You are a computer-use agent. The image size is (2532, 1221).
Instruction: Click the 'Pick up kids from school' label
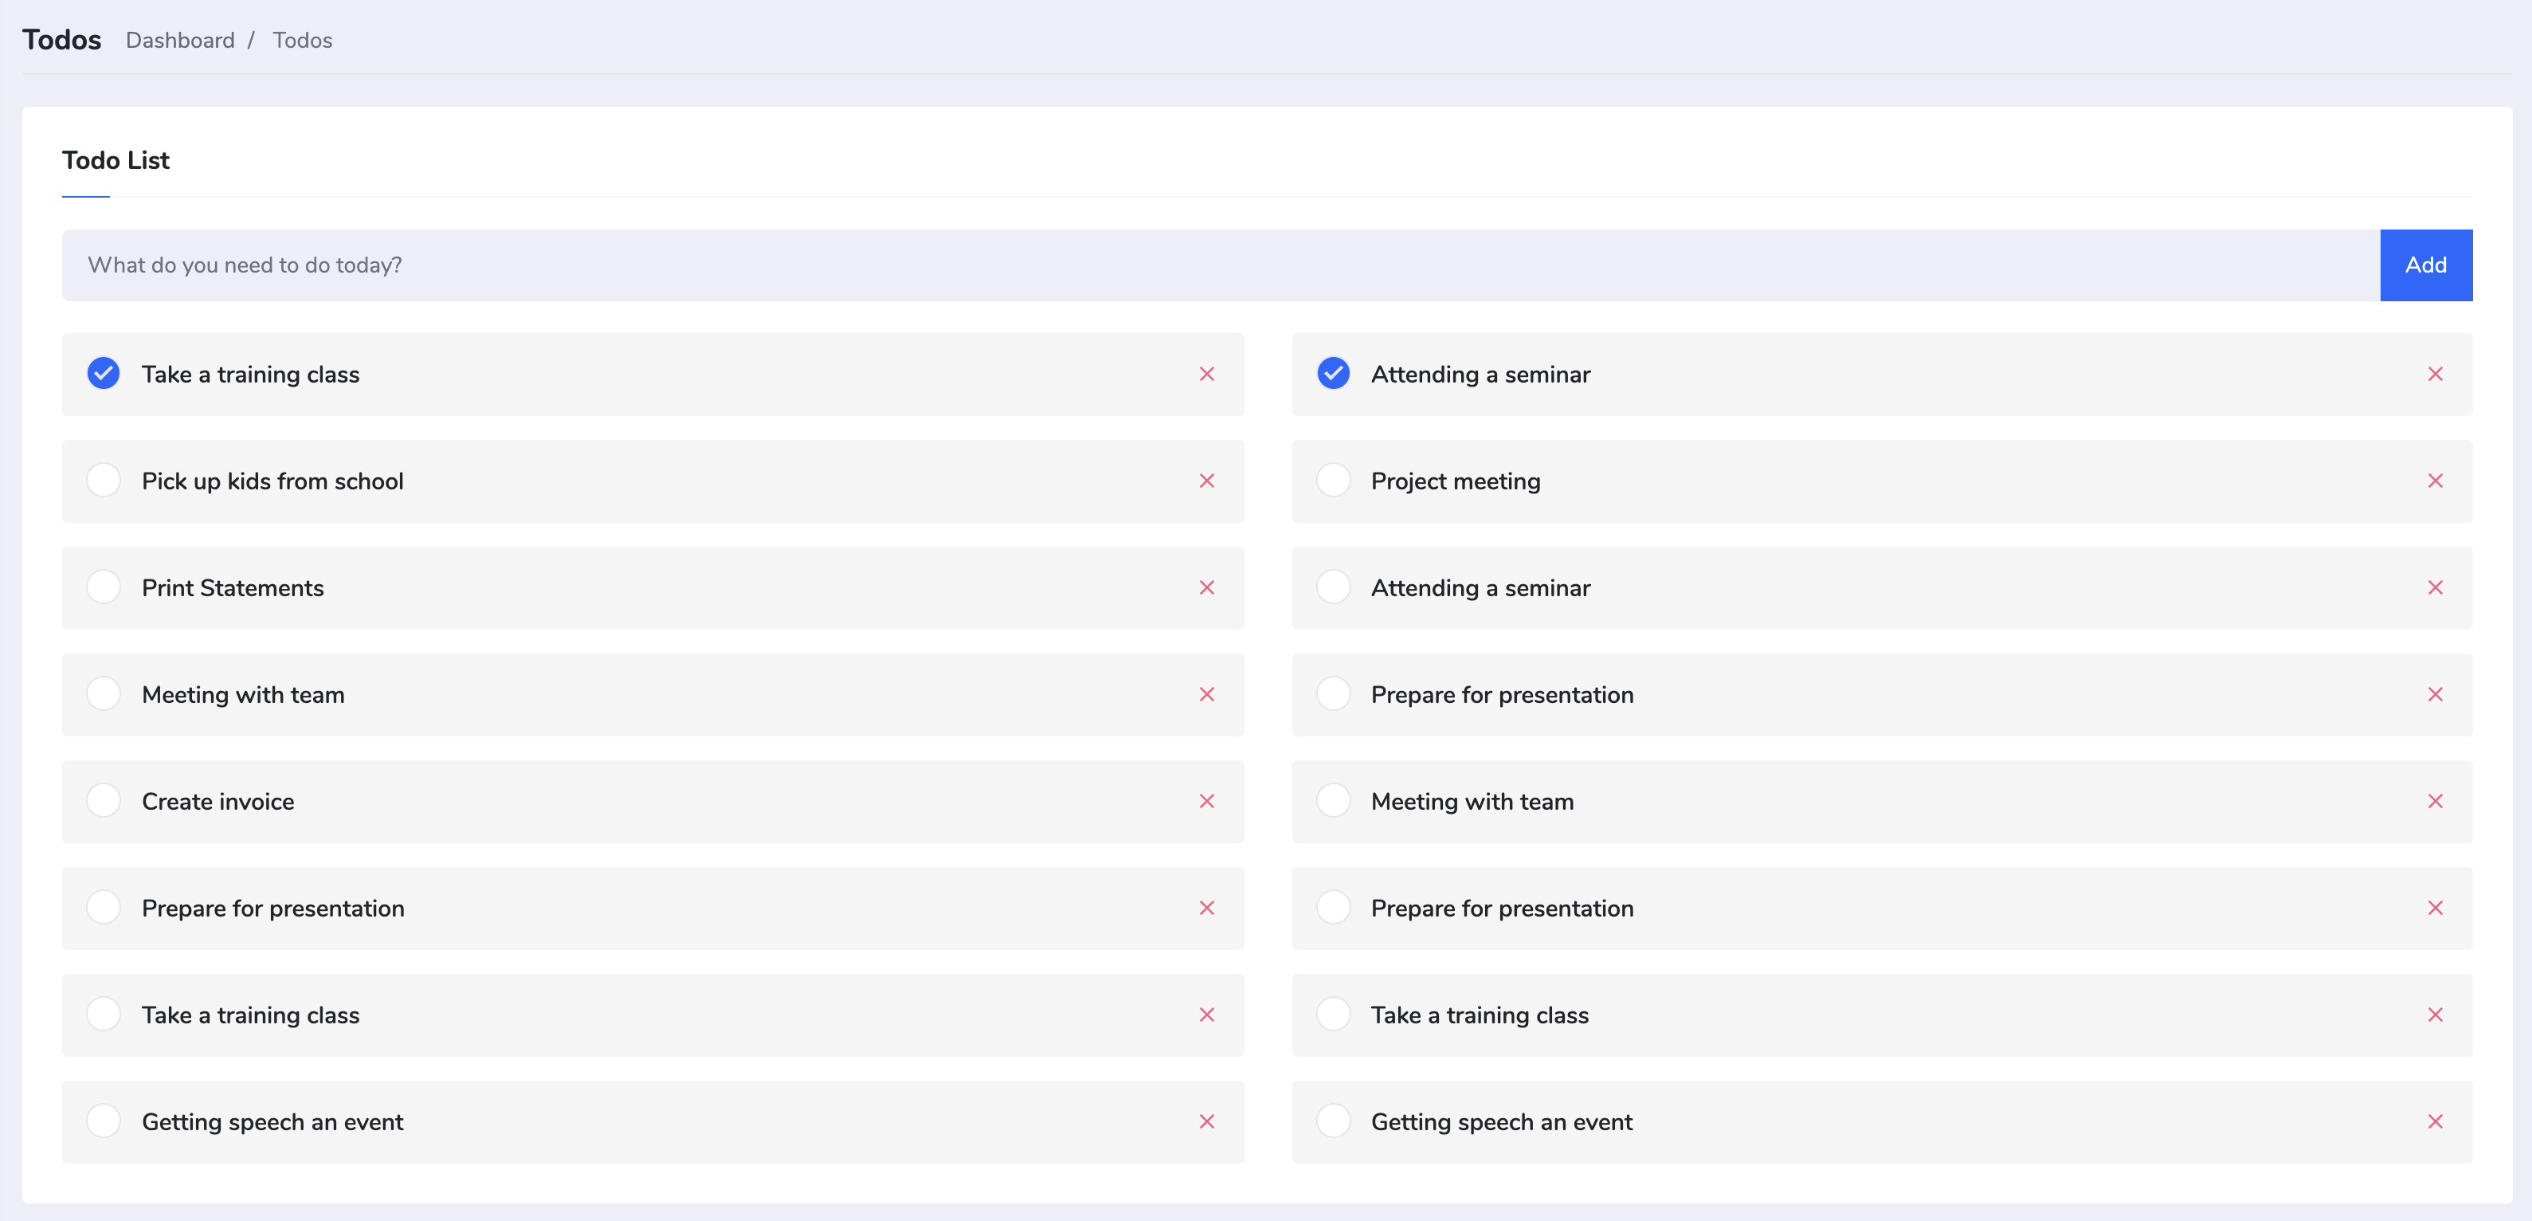272,481
